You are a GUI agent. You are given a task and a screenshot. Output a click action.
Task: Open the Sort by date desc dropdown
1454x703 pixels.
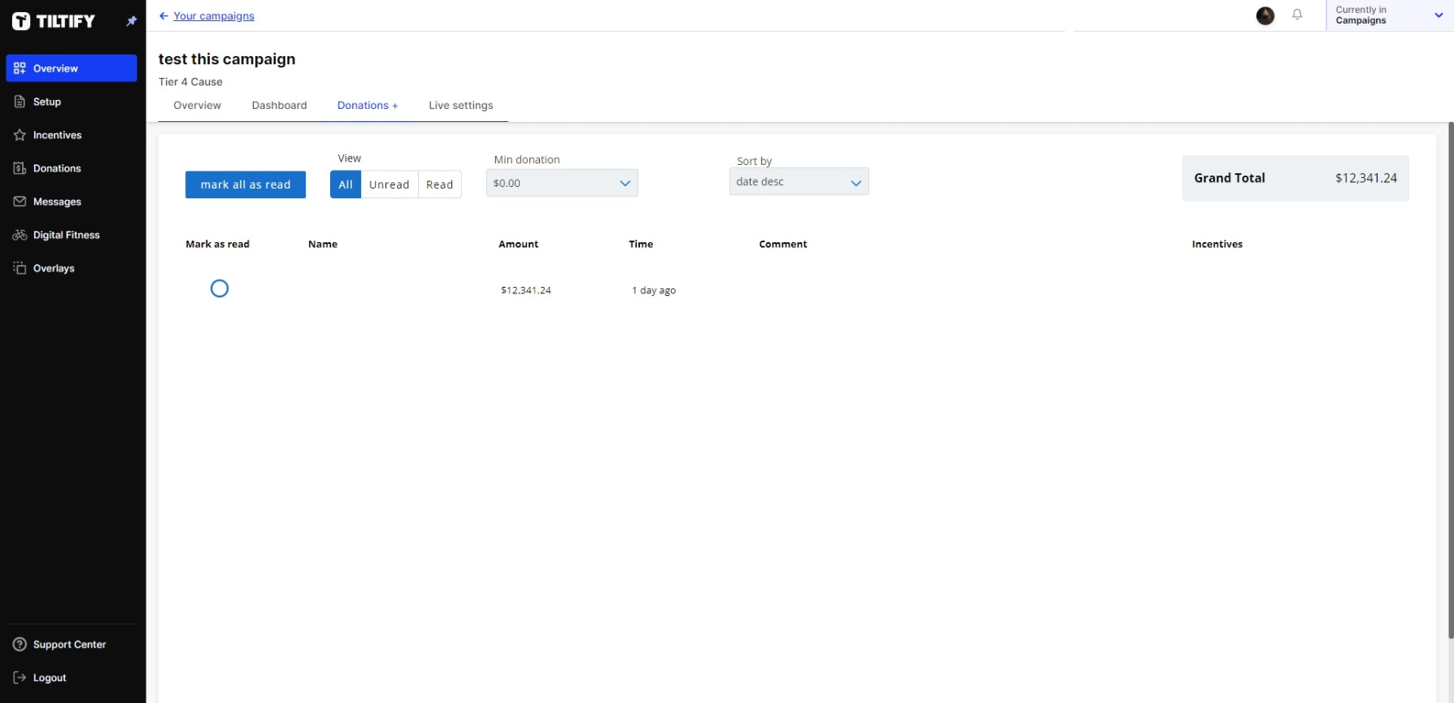799,181
